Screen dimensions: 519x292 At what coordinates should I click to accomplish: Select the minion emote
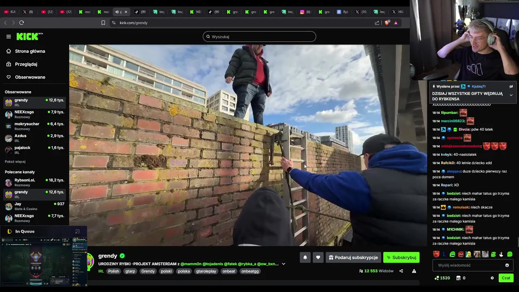[x=468, y=254]
